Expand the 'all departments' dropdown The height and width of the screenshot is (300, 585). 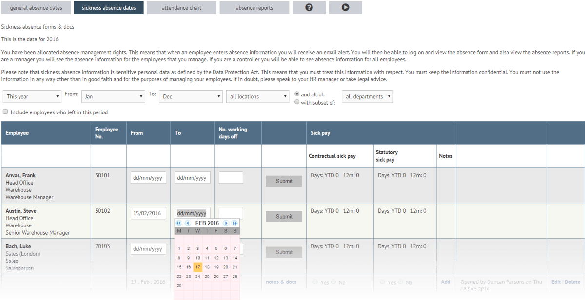pos(367,96)
